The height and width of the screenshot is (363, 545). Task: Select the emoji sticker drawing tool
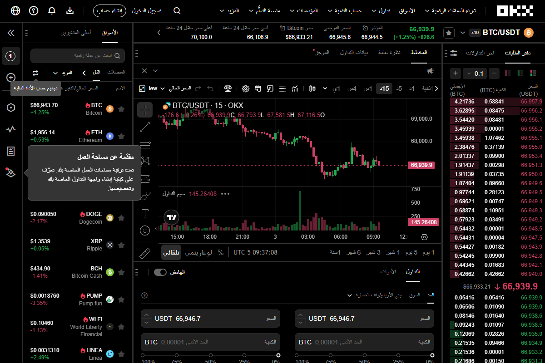145,231
